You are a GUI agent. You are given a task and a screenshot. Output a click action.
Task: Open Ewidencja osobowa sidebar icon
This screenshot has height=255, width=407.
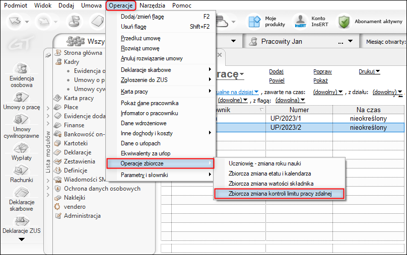click(x=22, y=68)
